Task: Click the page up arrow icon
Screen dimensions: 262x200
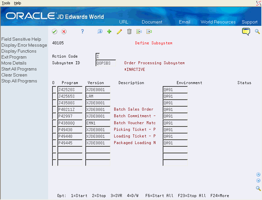Action: (x=258, y=175)
